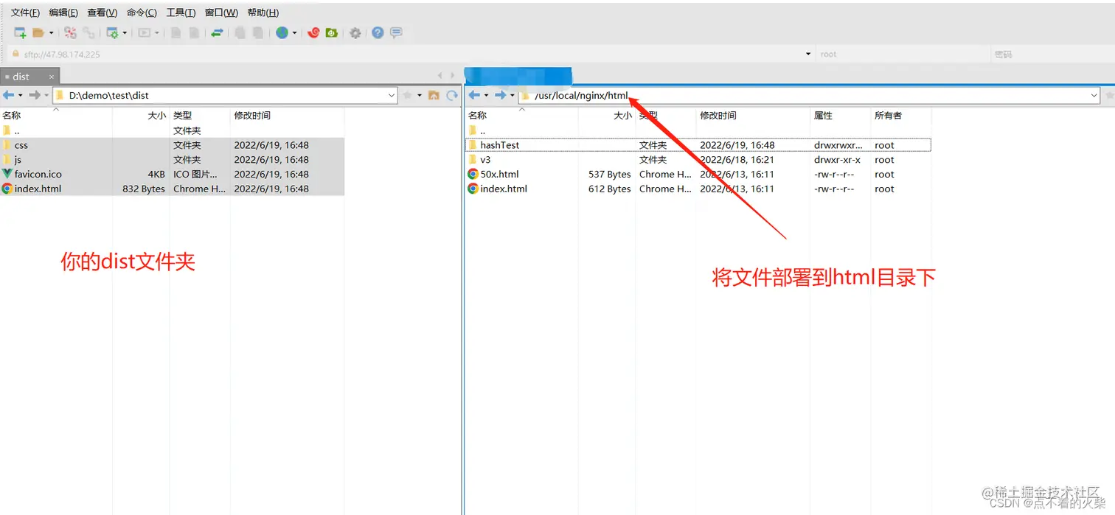Expand the Session Properties dropdown arrow
The height and width of the screenshot is (515, 1115).
[125, 32]
